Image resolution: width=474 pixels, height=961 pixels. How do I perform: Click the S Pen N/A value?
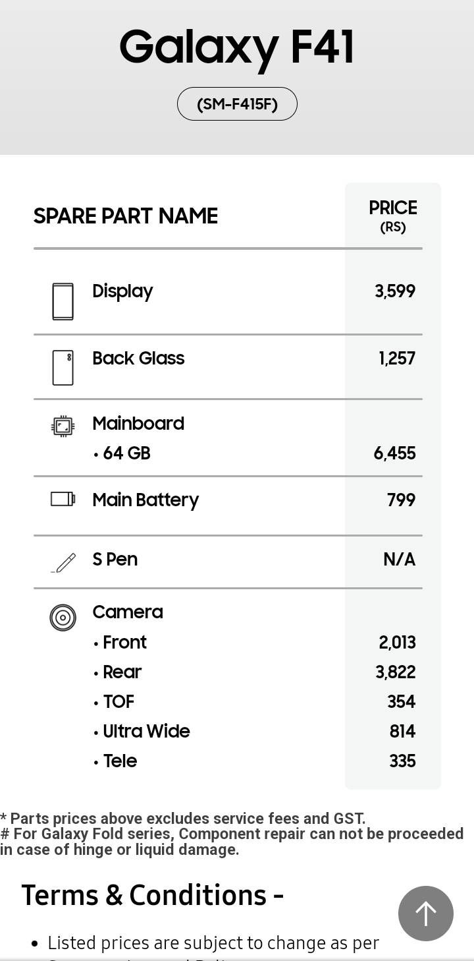click(x=400, y=560)
